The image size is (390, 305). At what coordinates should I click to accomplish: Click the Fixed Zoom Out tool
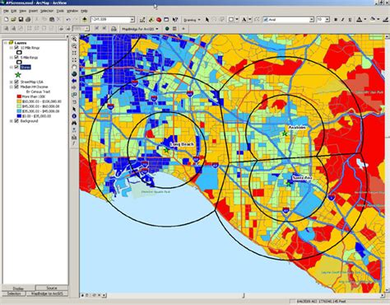74,60
